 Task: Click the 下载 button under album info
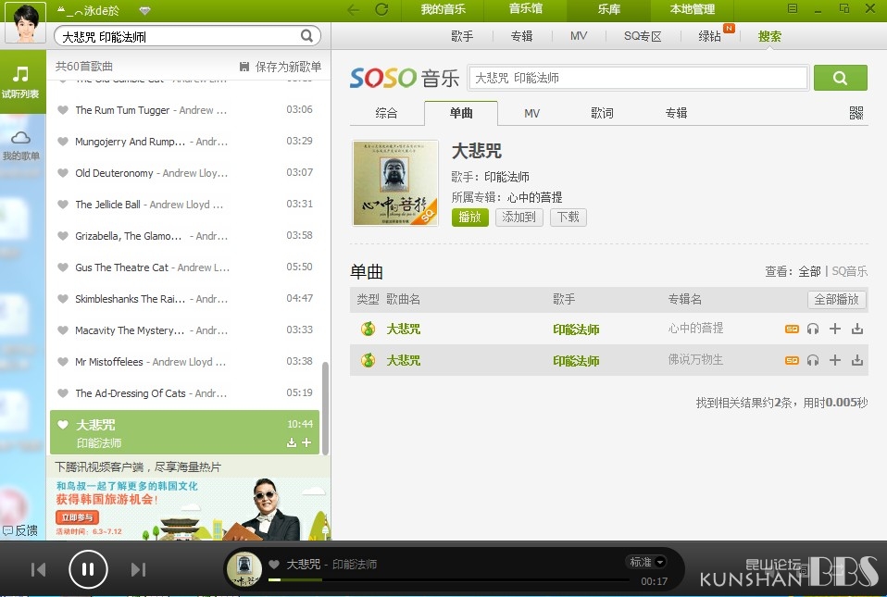tap(568, 218)
